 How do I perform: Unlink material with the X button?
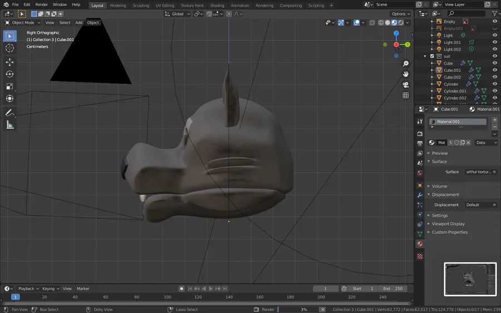(468, 143)
